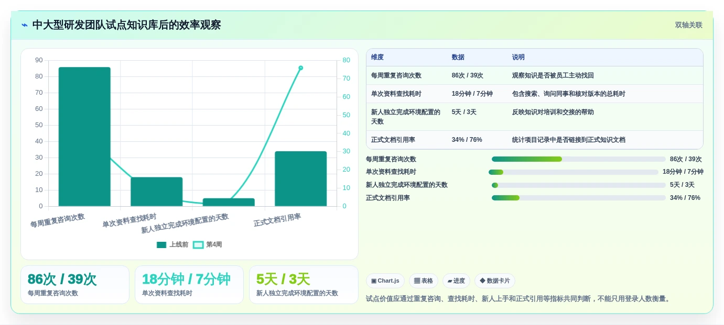Toggle the 第4周 legend swatch

click(x=198, y=244)
